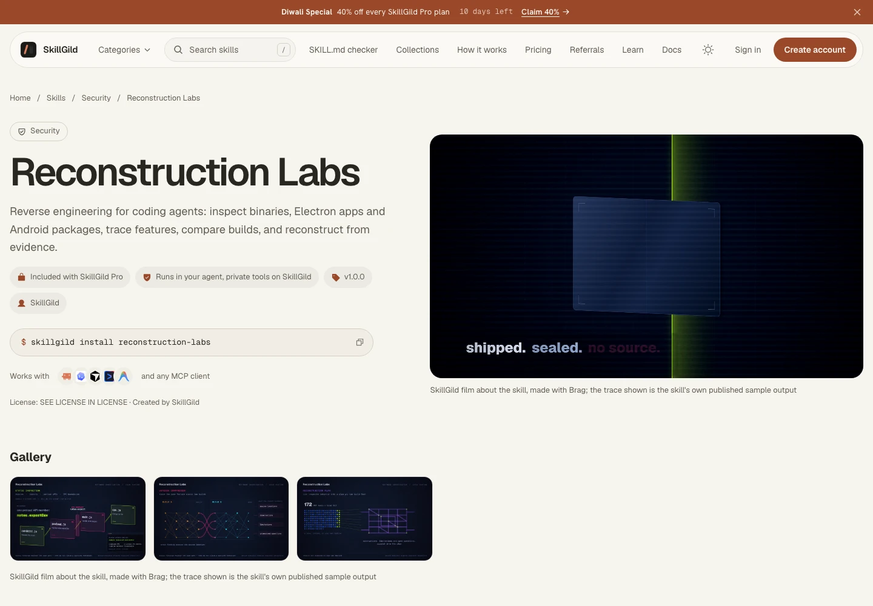Image resolution: width=873 pixels, height=606 pixels.
Task: Click the rainbow letter A agent icon
Action: (124, 376)
